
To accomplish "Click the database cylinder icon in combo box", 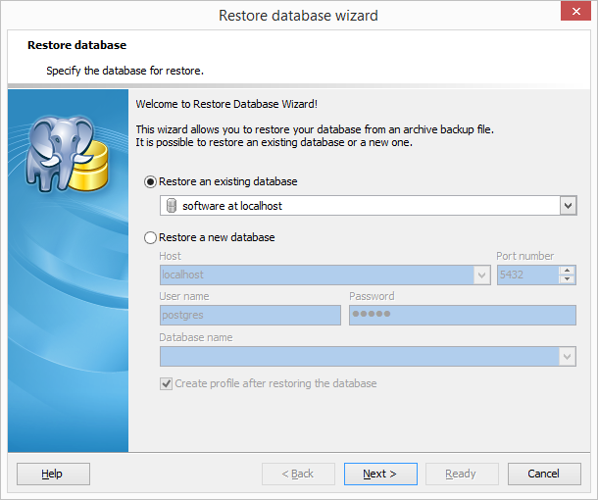I will (x=172, y=206).
